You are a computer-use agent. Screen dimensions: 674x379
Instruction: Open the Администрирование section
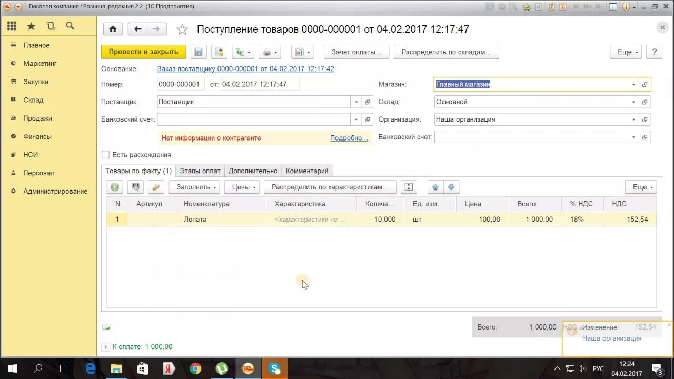(x=55, y=191)
